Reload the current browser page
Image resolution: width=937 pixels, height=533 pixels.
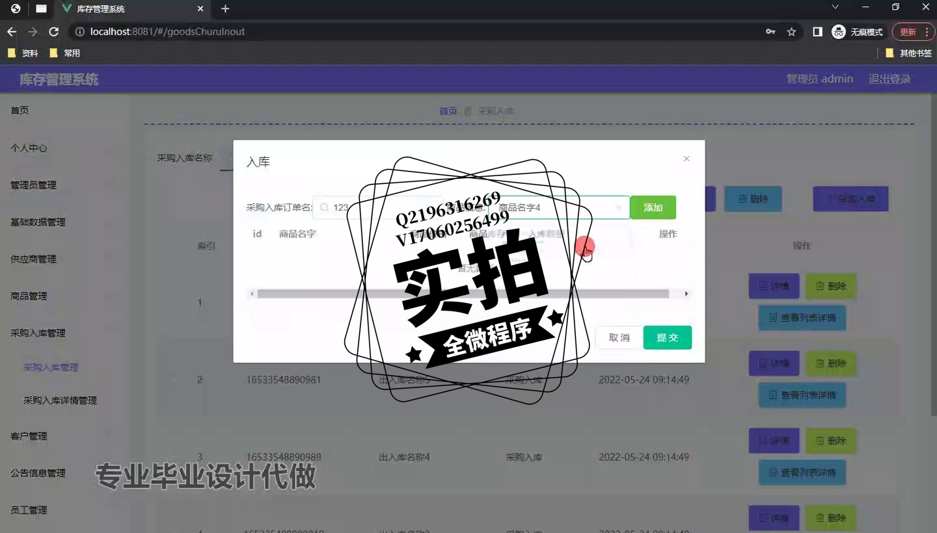pyautogui.click(x=54, y=32)
